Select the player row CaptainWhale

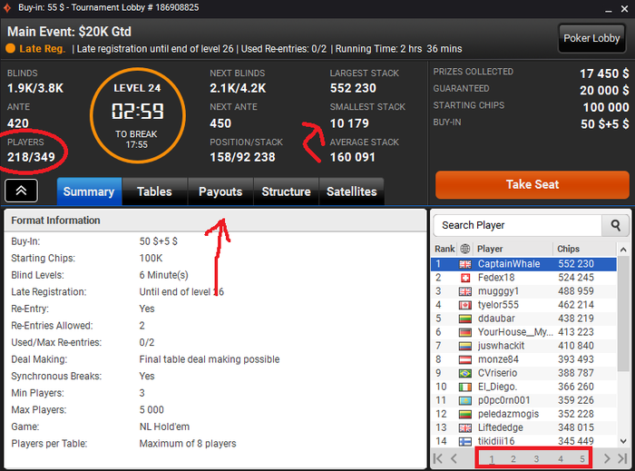(x=524, y=264)
